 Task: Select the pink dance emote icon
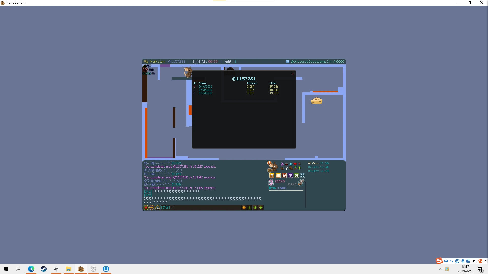point(282,164)
